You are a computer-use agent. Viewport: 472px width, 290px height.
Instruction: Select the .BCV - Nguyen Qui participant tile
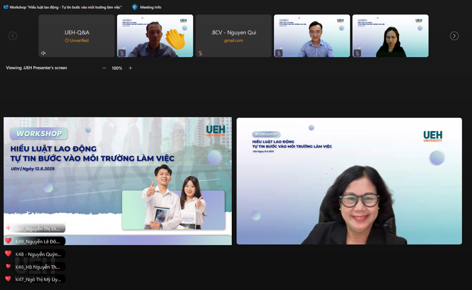234,35
